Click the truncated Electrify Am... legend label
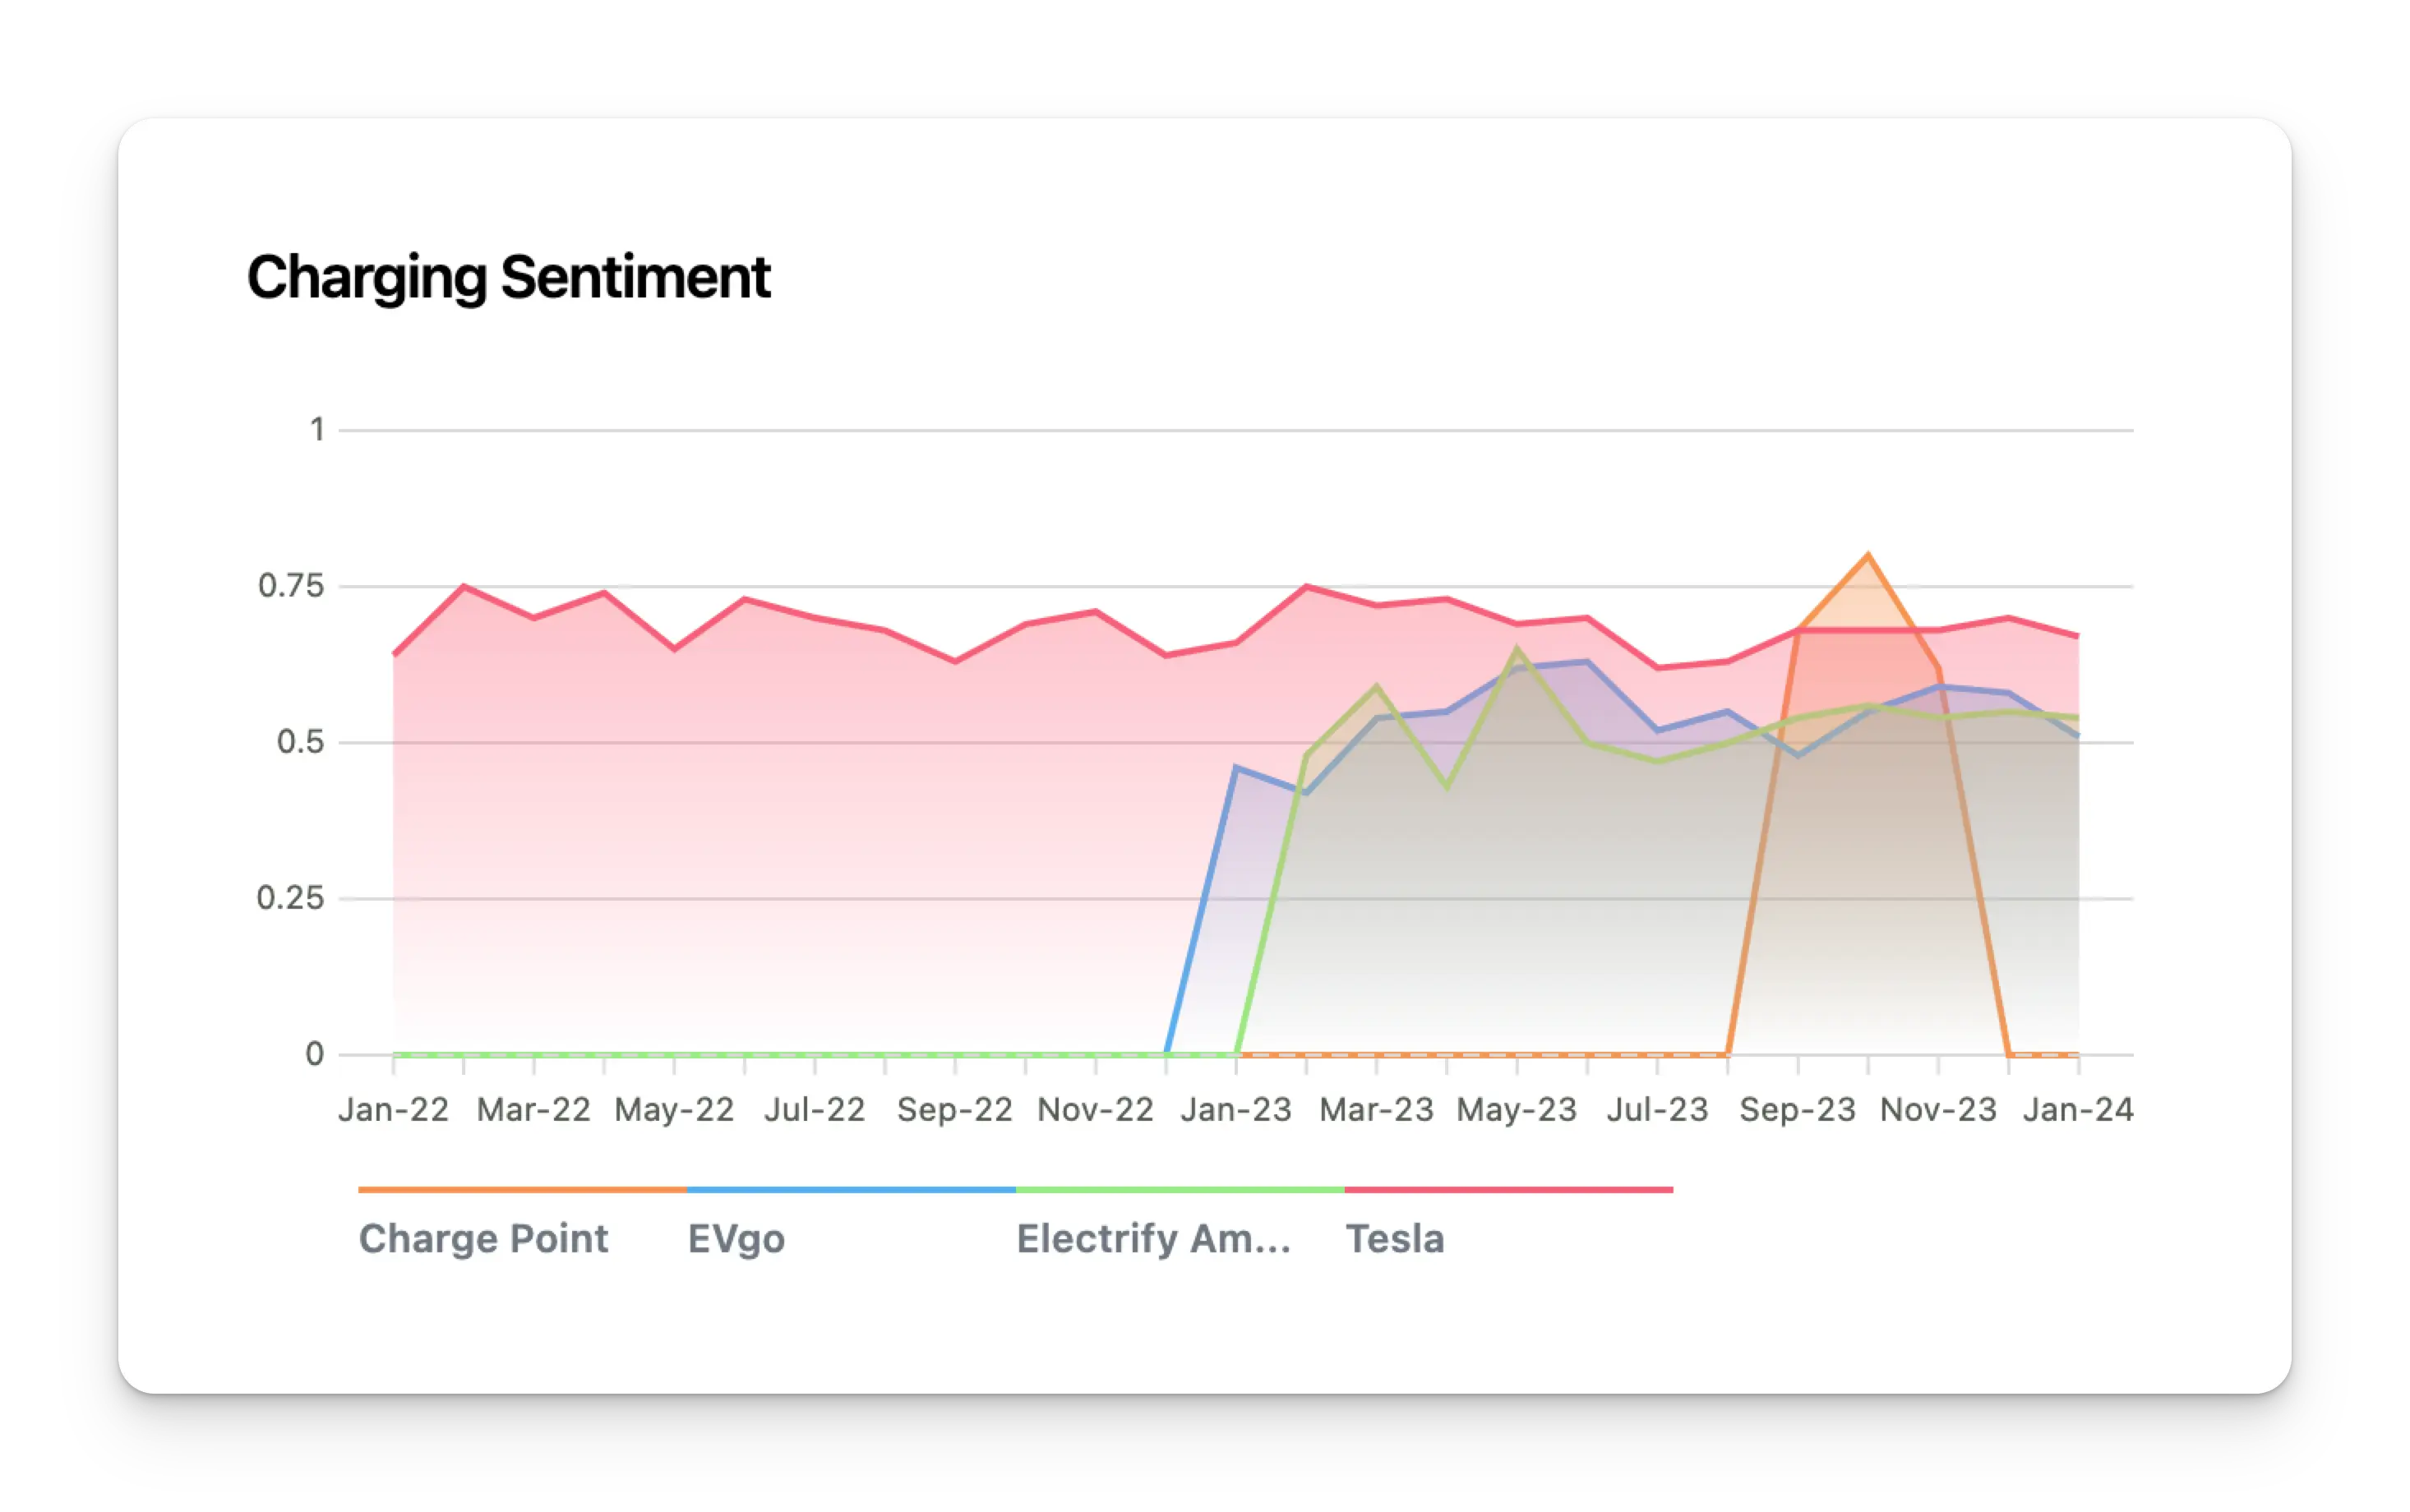The image size is (2410, 1512). 1153,1238
